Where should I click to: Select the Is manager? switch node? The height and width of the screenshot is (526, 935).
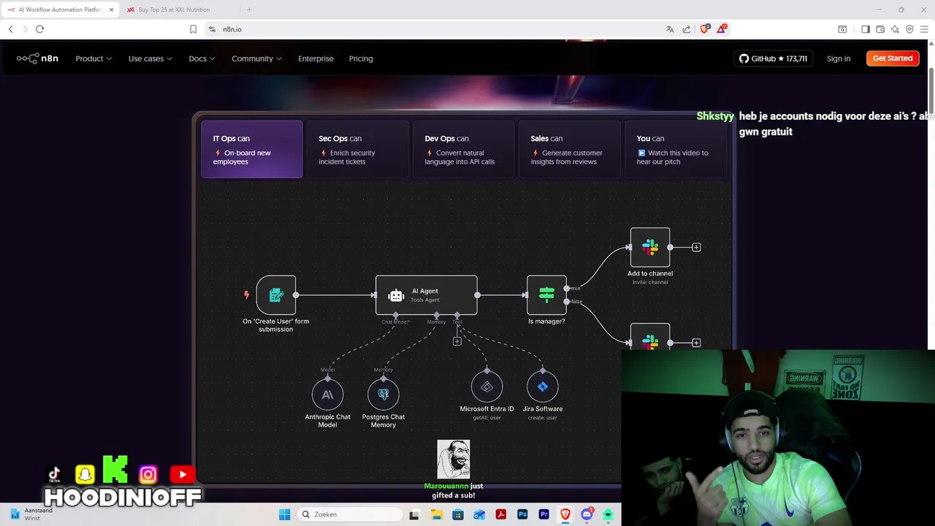click(x=546, y=295)
